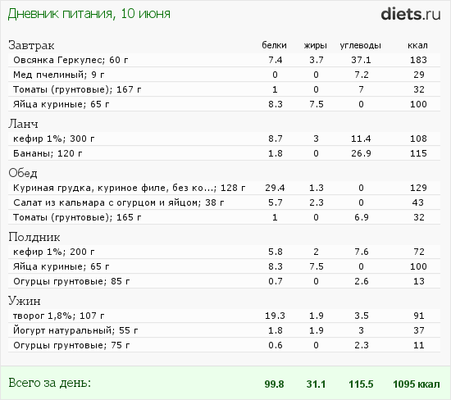Select the 1095 ккал daily total
451x400 pixels.
pos(417,384)
